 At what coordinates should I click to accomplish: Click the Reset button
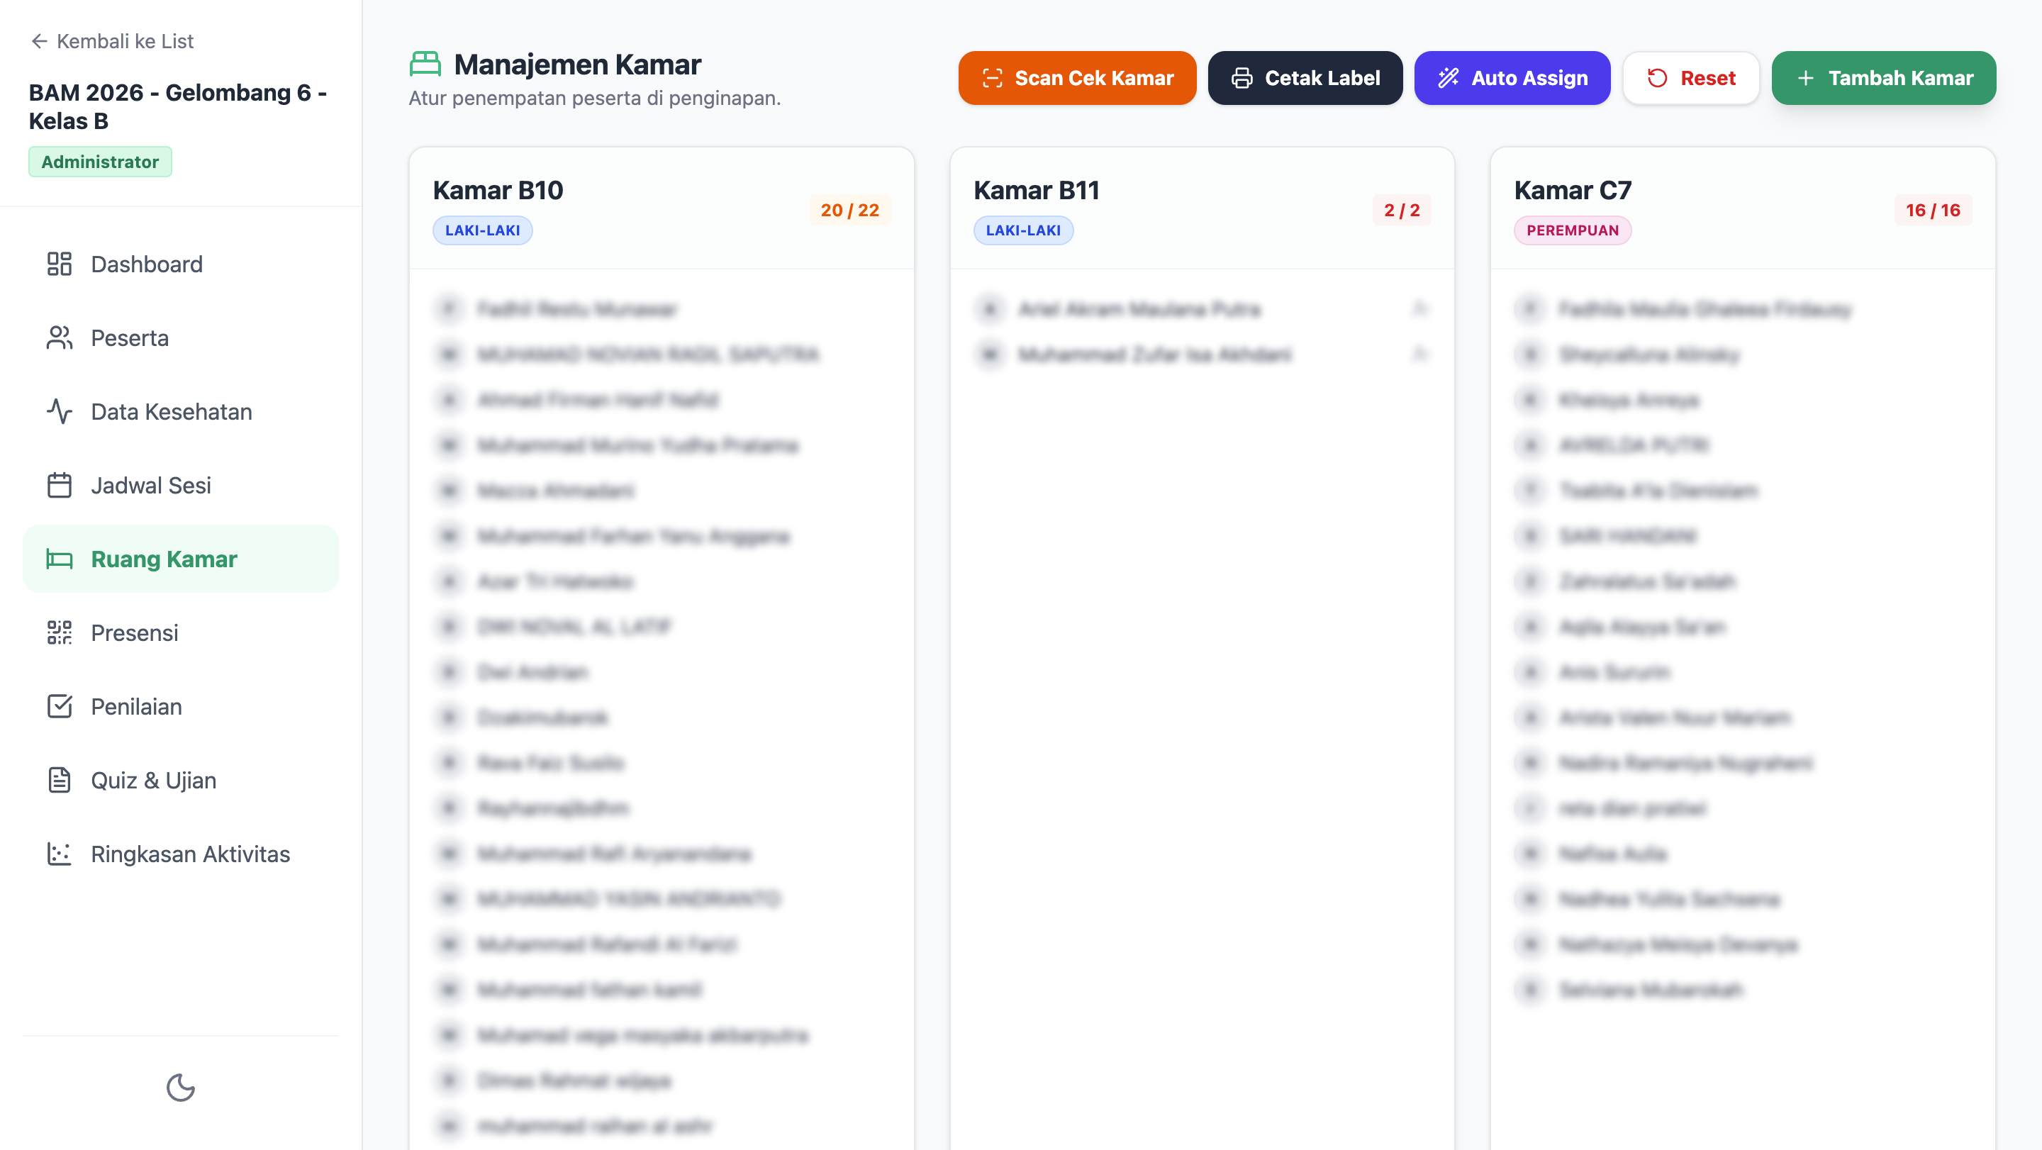coord(1692,78)
